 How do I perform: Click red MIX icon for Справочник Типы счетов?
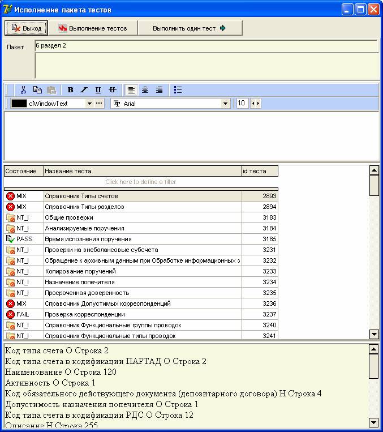10,196
